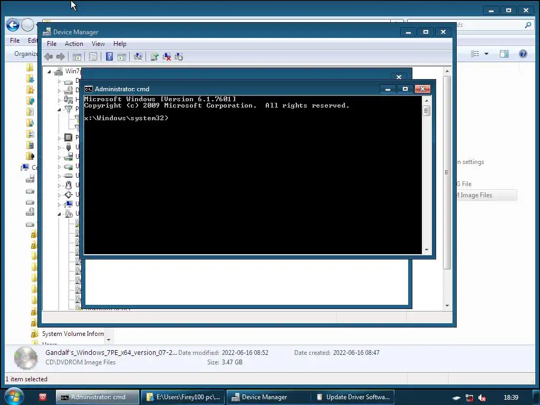
Task: Select the mouse device category icon
Action: tap(69, 185)
